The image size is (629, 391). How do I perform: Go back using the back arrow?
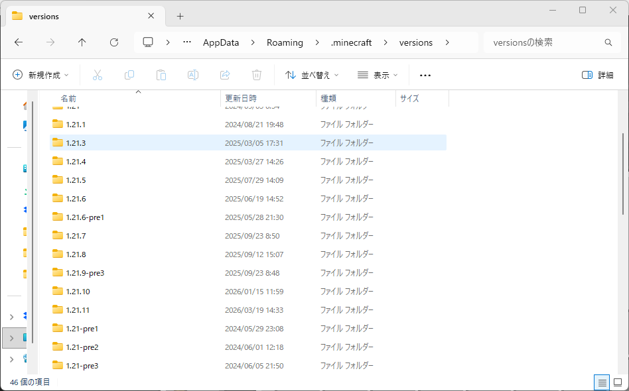click(19, 42)
